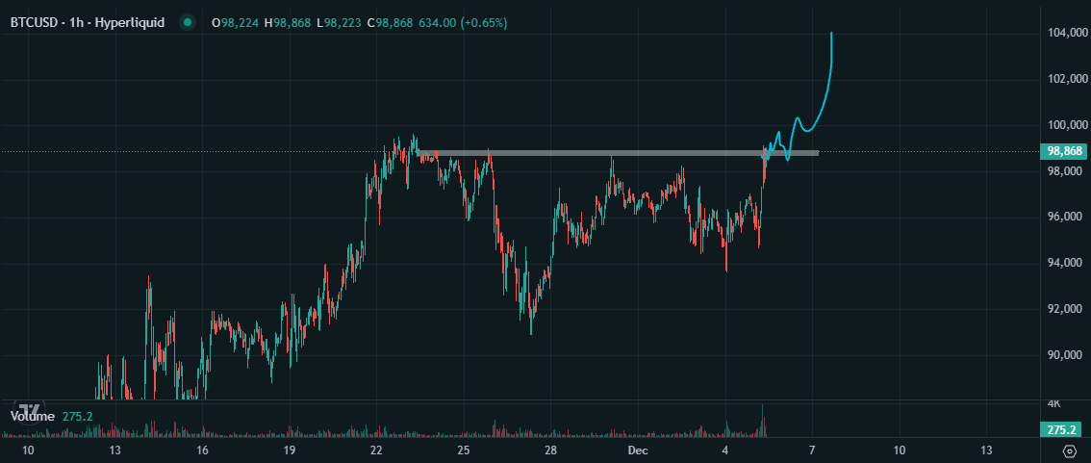The height and width of the screenshot is (463, 1091).
Task: Click the Dec label on time axis
Action: coord(637,450)
